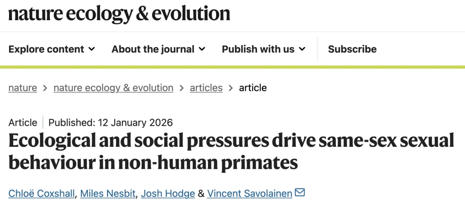Click the Subscribe link
This screenshot has width=465, height=207.
click(x=352, y=49)
